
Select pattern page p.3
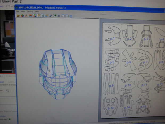pyautogui.click(x=146, y=36)
